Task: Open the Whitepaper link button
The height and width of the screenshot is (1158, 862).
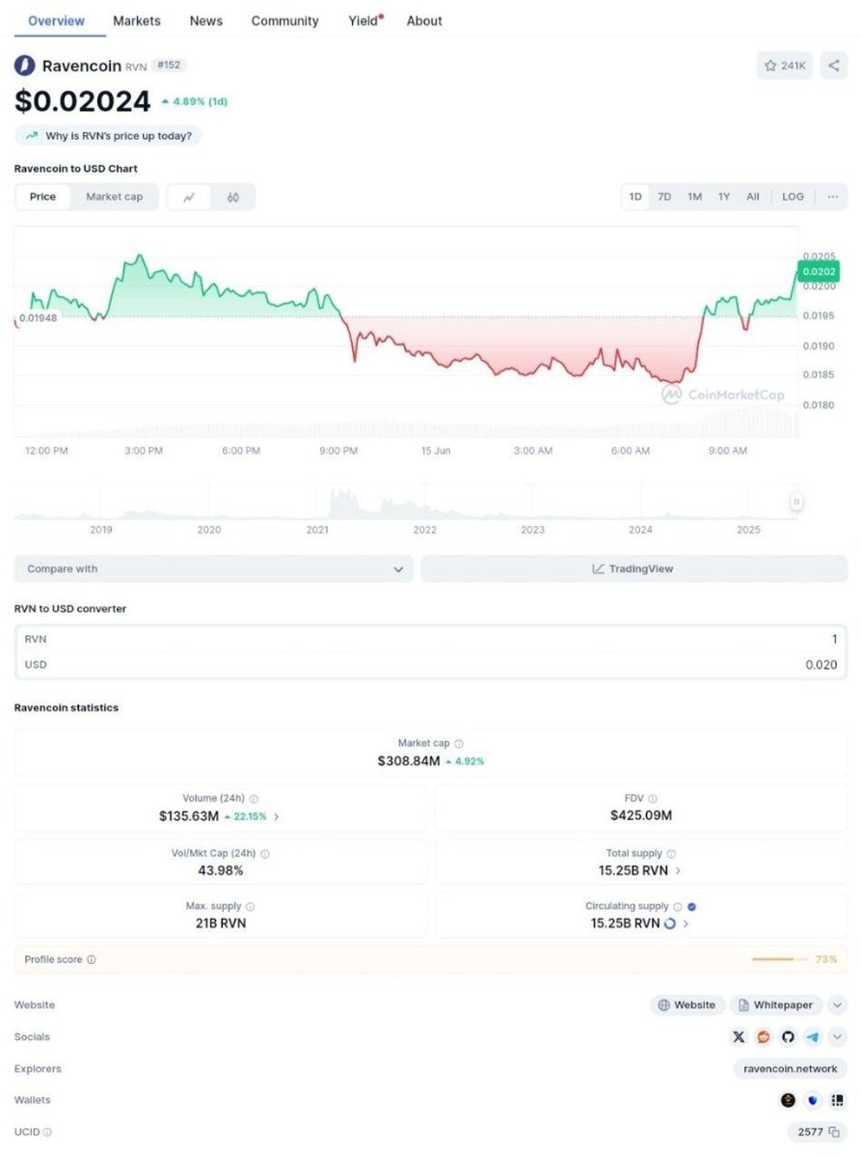Action: 776,1006
